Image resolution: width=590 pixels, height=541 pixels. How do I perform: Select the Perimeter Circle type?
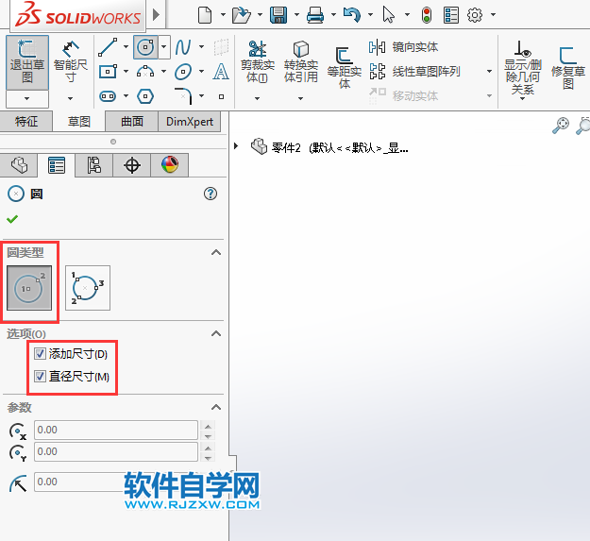coord(88,288)
